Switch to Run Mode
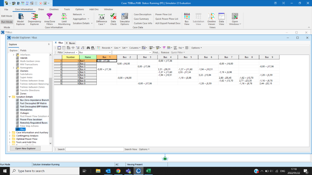Screen dimensions: 312x175 (x=7, y=22)
